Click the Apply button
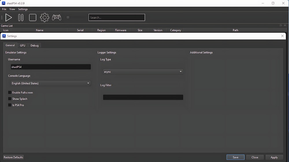This screenshot has height=162, width=289. 274,157
